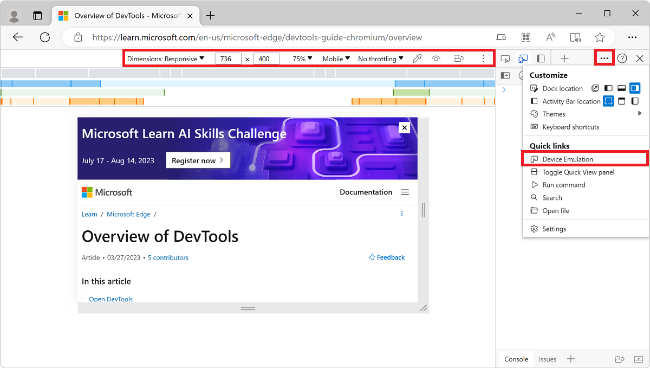Viewport: 650px width, 368px height.
Task: Select the dock-to-bottom Dock location option
Action: [621, 88]
